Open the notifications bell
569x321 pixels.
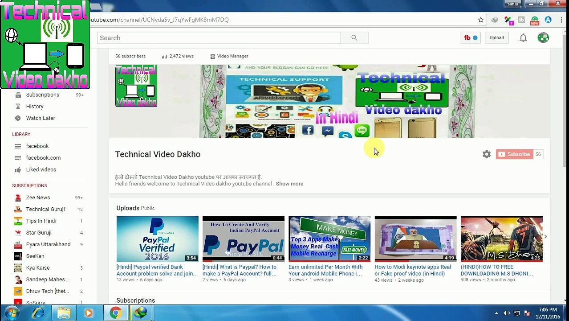(523, 38)
